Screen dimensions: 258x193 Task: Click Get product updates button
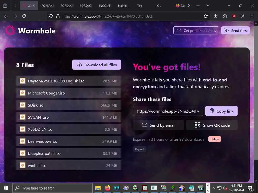(196, 30)
